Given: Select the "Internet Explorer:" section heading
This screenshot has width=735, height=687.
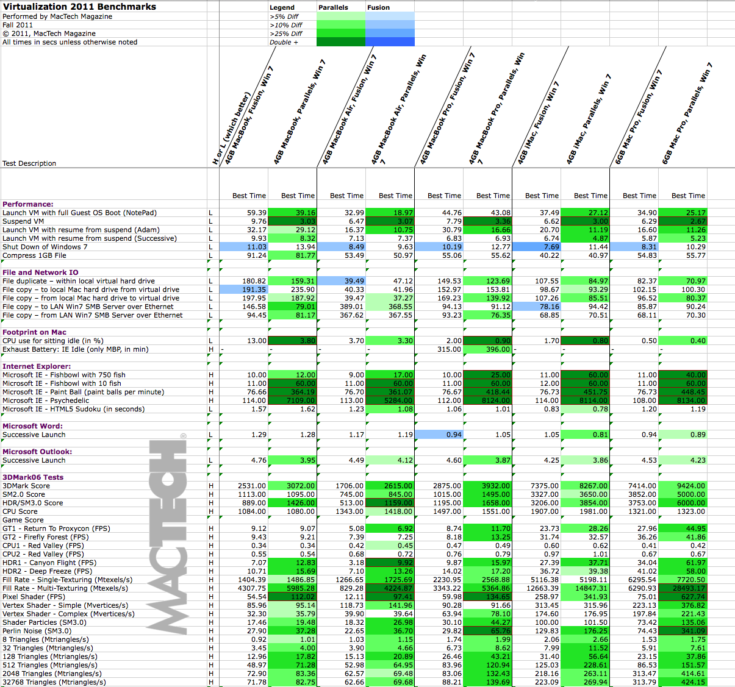Looking at the screenshot, I should pos(37,366).
